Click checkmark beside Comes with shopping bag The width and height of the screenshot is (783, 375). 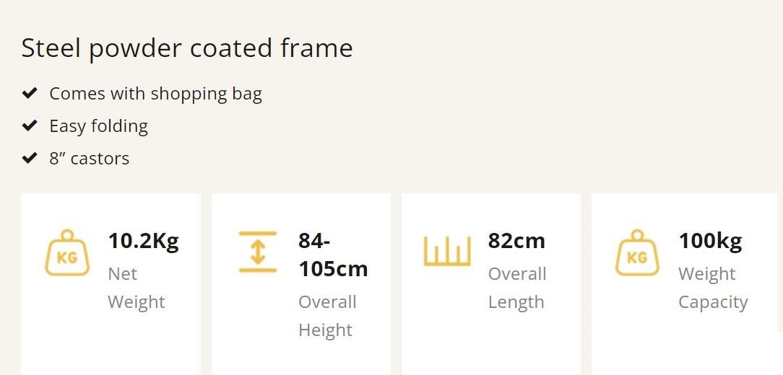point(30,93)
